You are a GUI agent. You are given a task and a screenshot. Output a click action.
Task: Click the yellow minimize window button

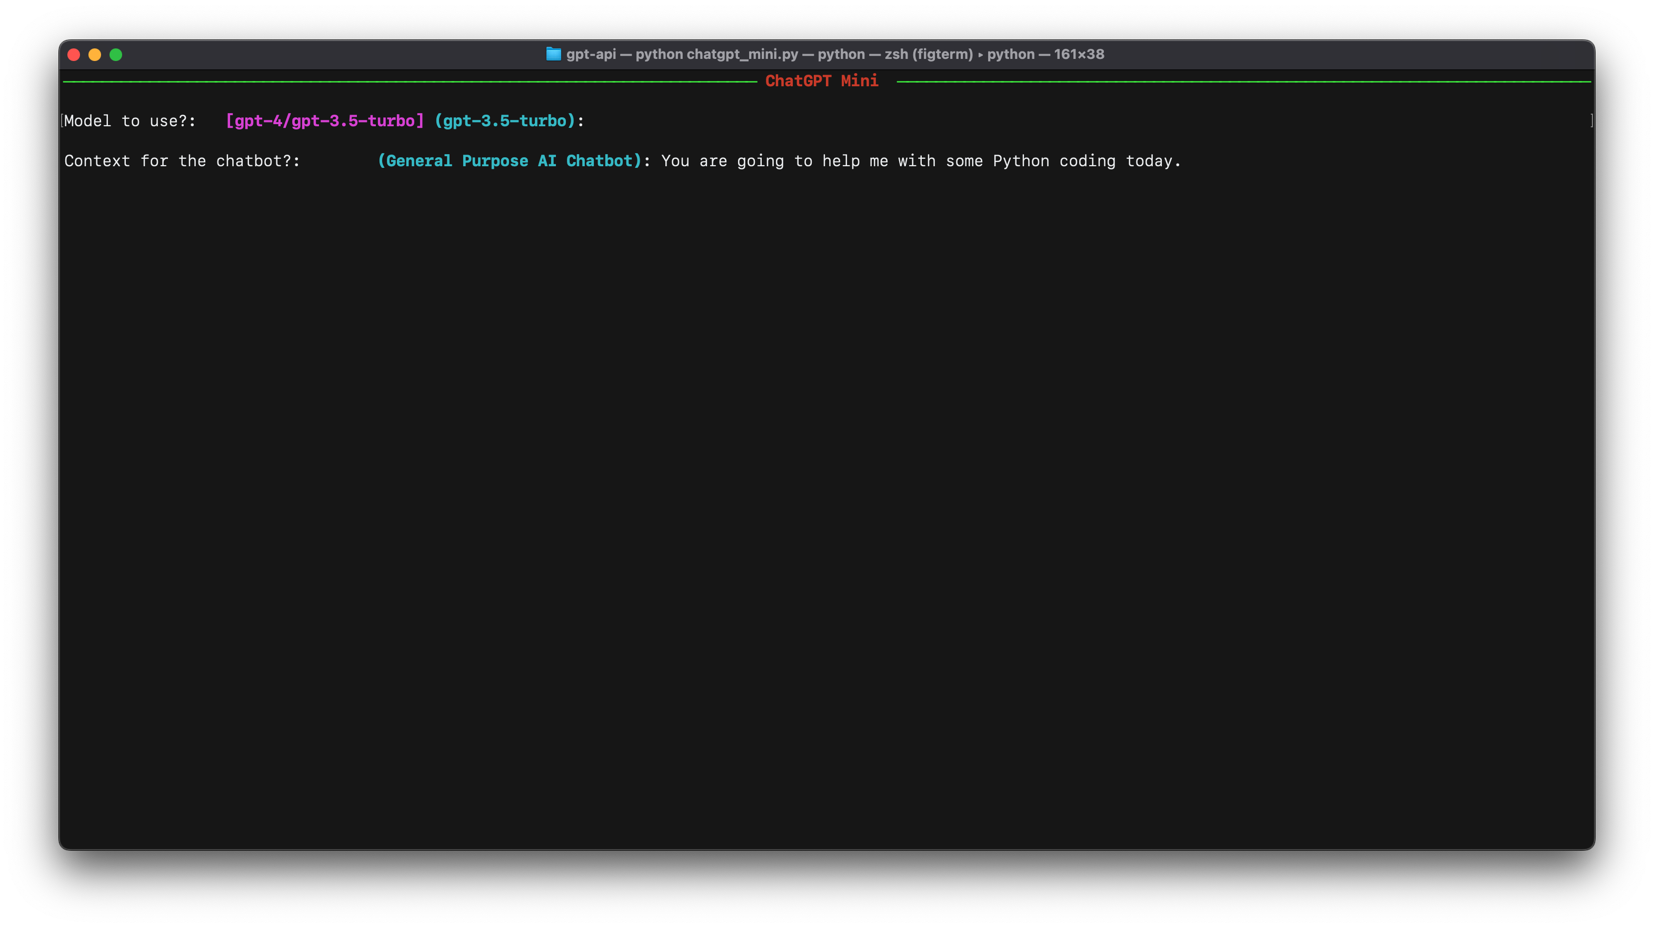(x=95, y=55)
